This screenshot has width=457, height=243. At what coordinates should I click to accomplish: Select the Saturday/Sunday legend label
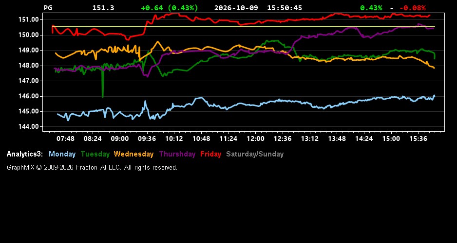coord(255,155)
